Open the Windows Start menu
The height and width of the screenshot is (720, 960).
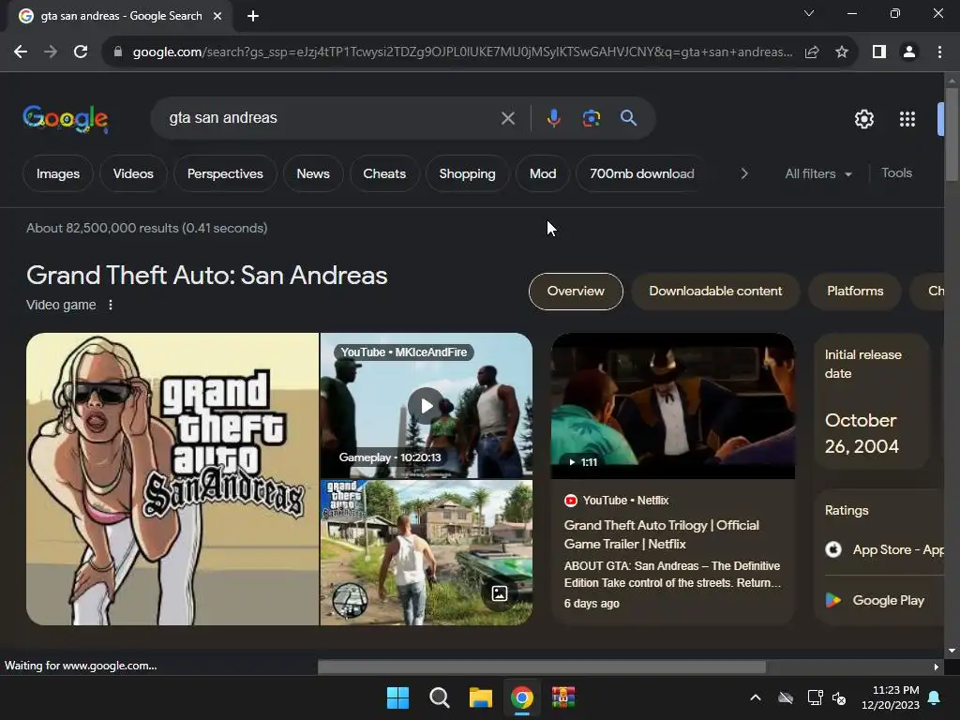[397, 697]
